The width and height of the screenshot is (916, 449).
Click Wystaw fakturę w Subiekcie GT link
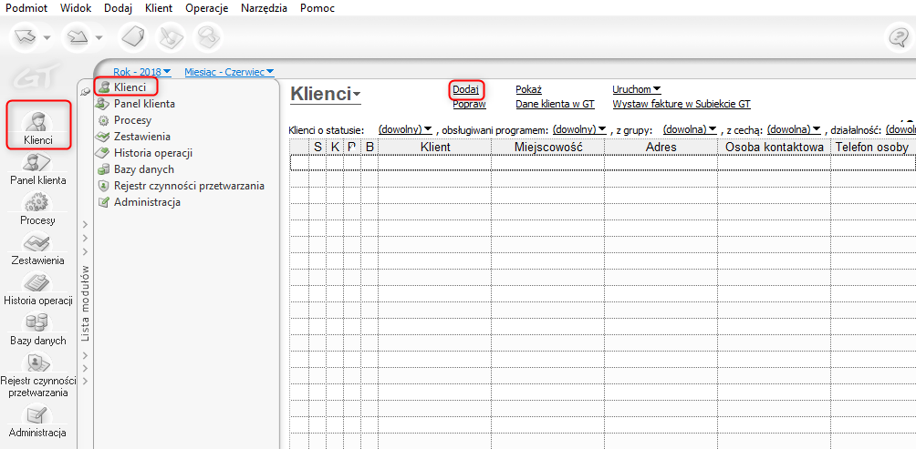click(682, 105)
